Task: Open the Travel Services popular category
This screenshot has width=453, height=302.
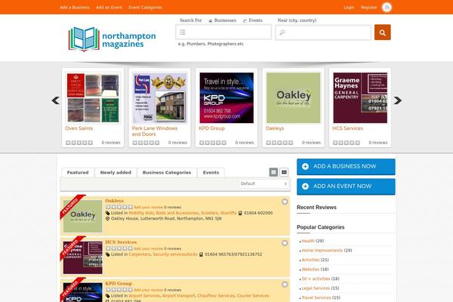Action: pos(316,297)
